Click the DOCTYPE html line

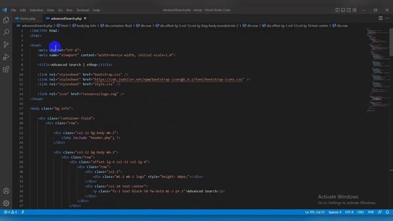click(x=45, y=31)
